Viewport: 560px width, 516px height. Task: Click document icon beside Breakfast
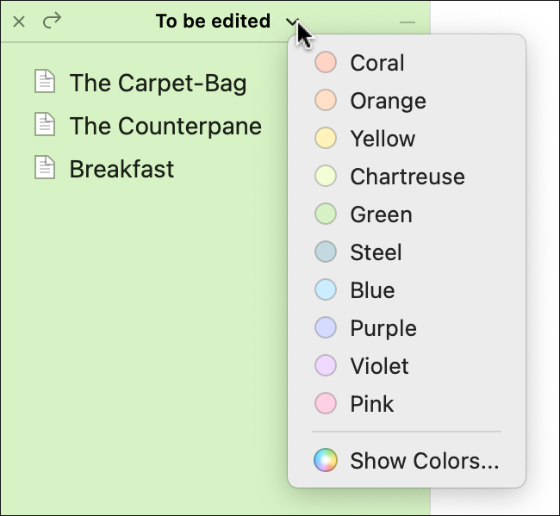[x=44, y=167]
